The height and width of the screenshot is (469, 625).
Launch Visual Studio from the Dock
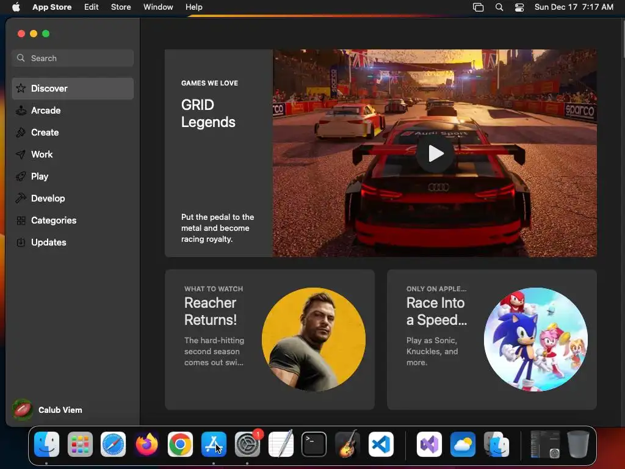tap(429, 445)
